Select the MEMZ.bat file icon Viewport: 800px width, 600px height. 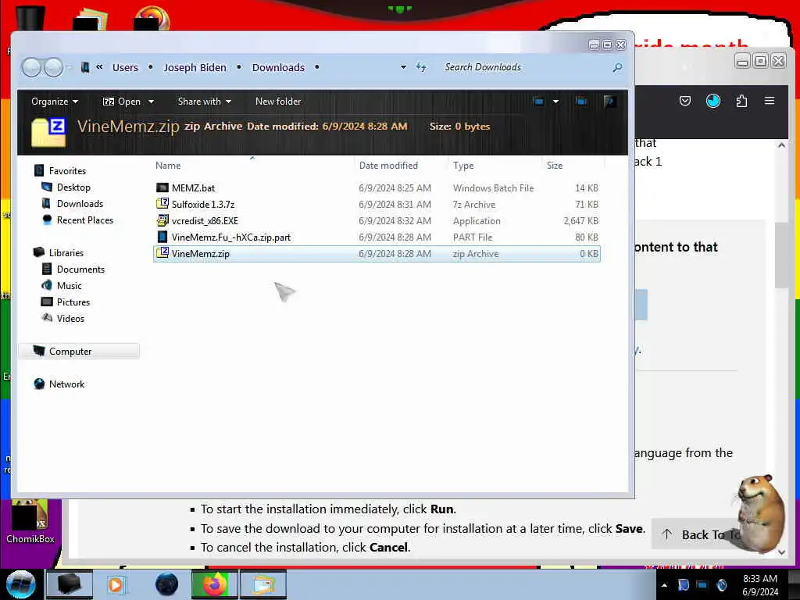coord(162,187)
